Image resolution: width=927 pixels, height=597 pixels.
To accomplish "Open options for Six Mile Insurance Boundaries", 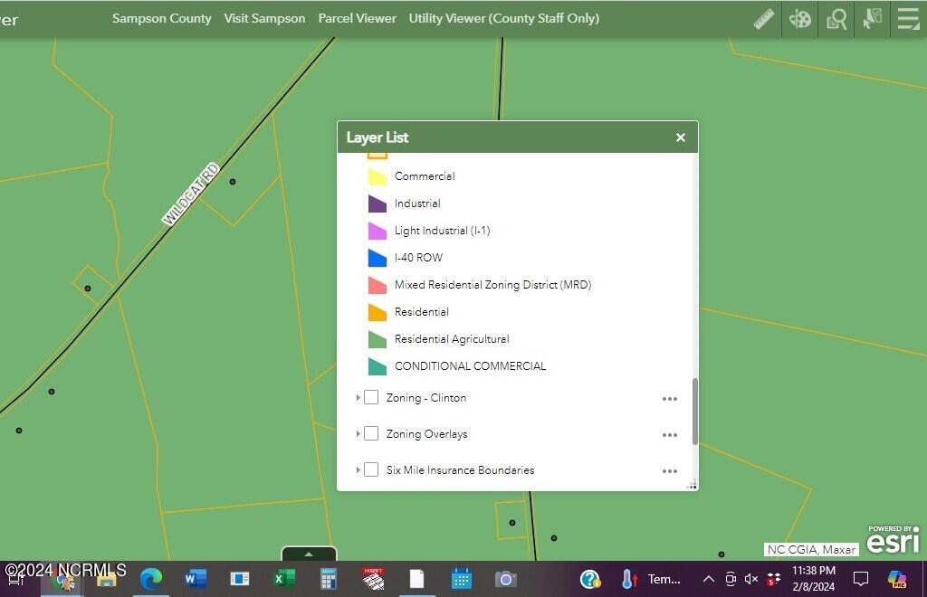I will 669,471.
